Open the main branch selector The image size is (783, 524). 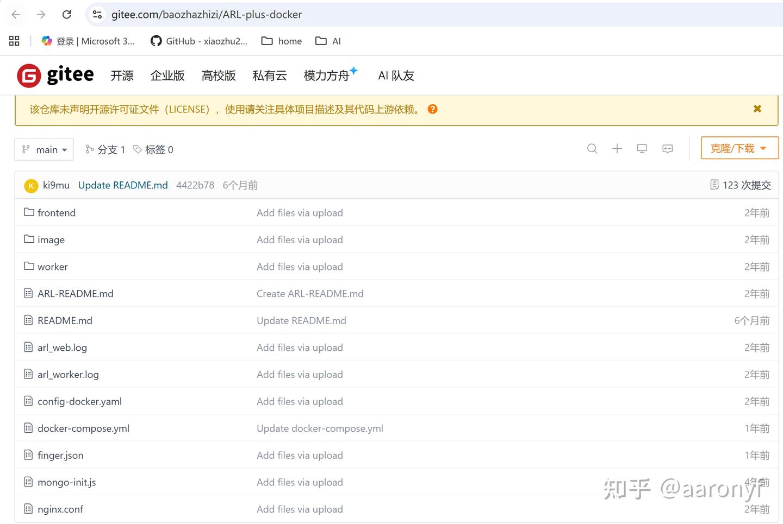pyautogui.click(x=44, y=149)
